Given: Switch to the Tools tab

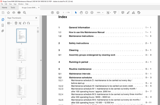Looking at the screenshot, I should click(x=13, y=7).
